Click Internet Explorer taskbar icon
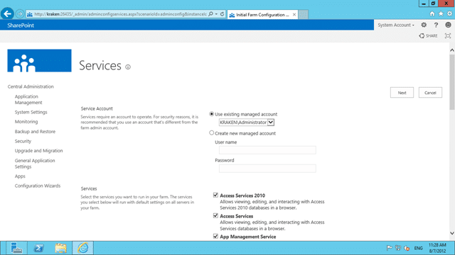Screen dimensions: 455x255 coord(82,248)
